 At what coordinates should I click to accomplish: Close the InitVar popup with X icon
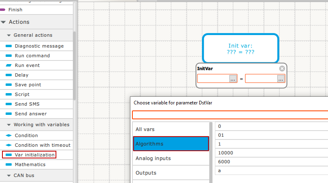click(282, 69)
